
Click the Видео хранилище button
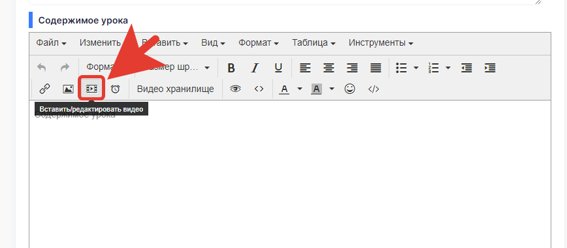pos(175,89)
